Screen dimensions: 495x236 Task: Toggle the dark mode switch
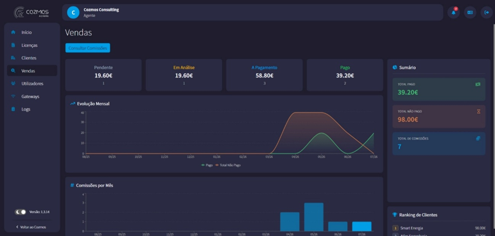[20, 212]
